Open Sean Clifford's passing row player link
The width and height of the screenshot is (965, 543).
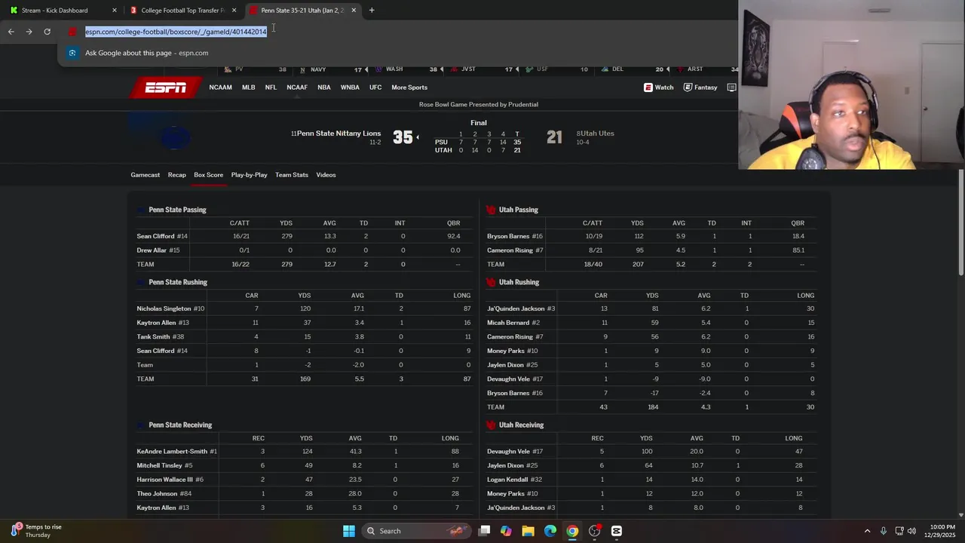(x=155, y=236)
